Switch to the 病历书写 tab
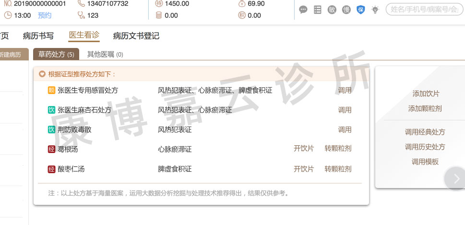Image resolution: width=465 pixels, height=225 pixels. (x=38, y=36)
